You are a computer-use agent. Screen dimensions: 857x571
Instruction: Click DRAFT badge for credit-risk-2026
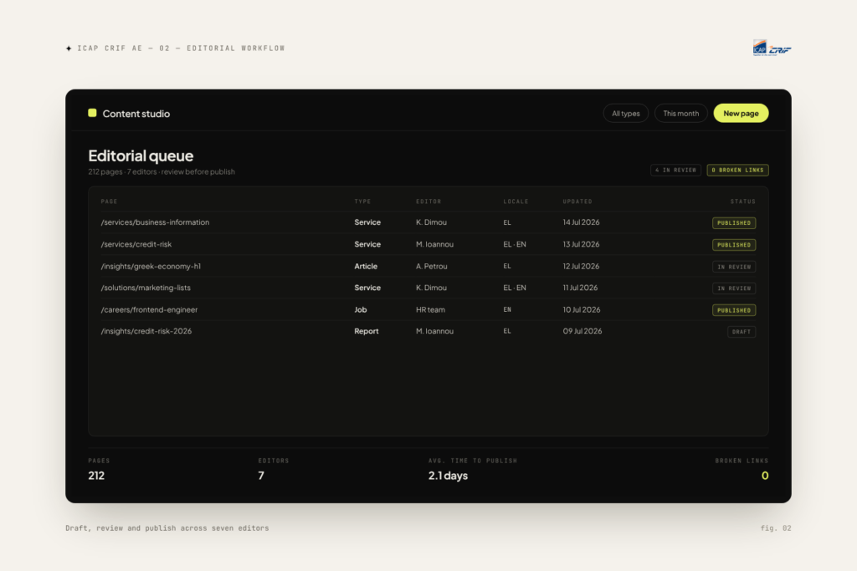tap(742, 332)
